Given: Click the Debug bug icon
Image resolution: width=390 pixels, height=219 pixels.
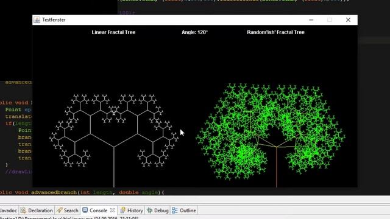Looking at the screenshot, I should [x=149, y=210].
